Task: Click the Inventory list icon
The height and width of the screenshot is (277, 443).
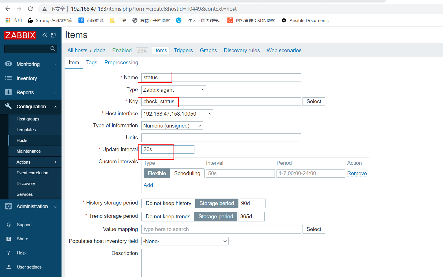Action: coord(8,78)
